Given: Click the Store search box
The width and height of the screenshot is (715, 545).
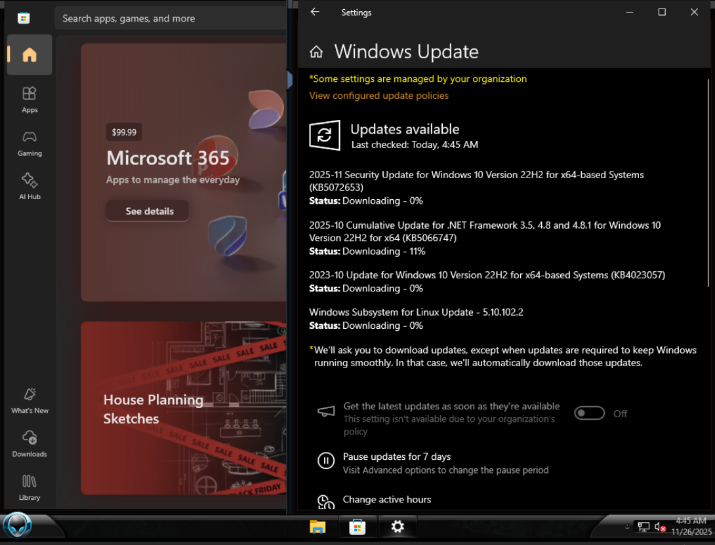Looking at the screenshot, I should pos(171,18).
